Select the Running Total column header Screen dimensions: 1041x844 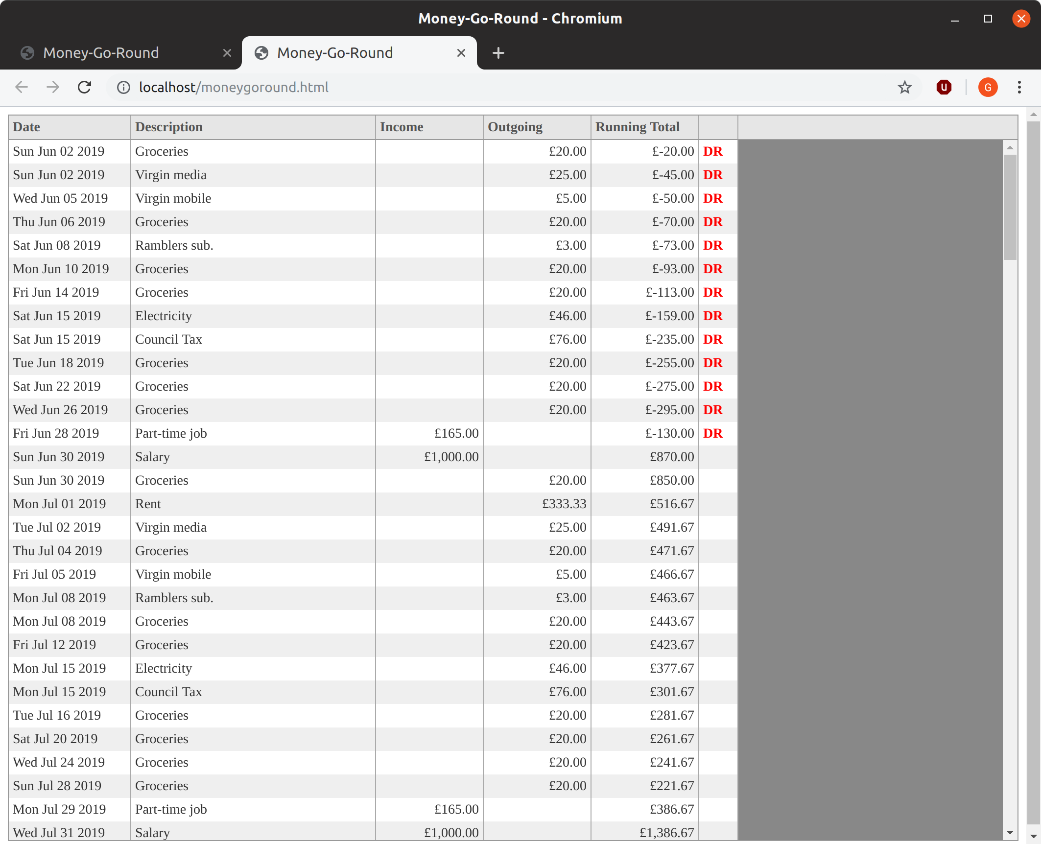[637, 127]
